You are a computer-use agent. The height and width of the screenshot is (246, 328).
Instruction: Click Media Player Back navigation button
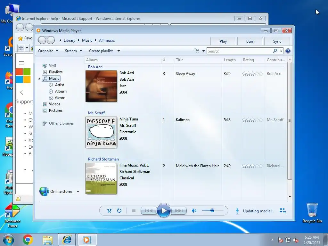pyautogui.click(x=42, y=40)
